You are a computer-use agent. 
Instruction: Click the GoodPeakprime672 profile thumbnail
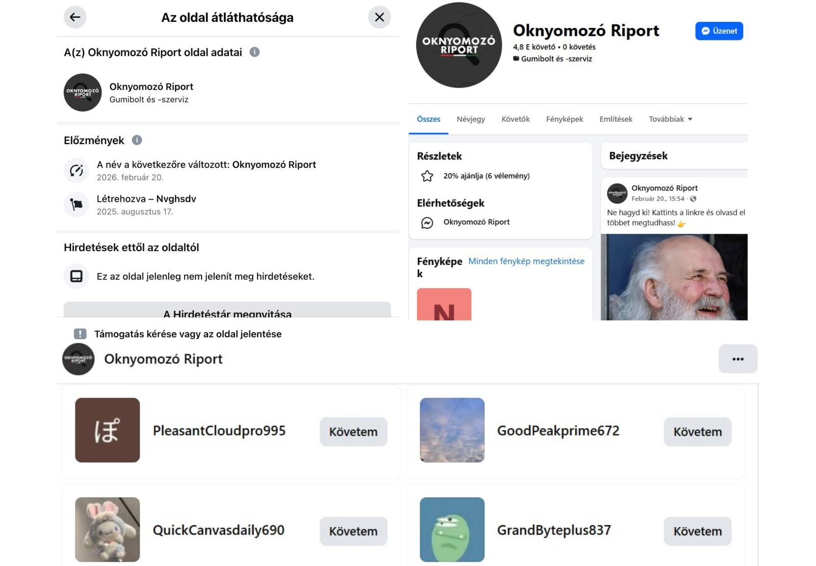point(452,430)
